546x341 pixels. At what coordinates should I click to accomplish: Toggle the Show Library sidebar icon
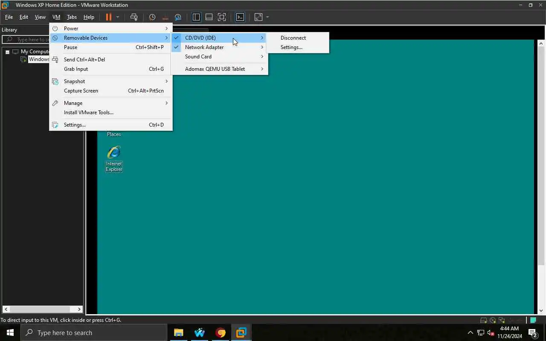(196, 17)
